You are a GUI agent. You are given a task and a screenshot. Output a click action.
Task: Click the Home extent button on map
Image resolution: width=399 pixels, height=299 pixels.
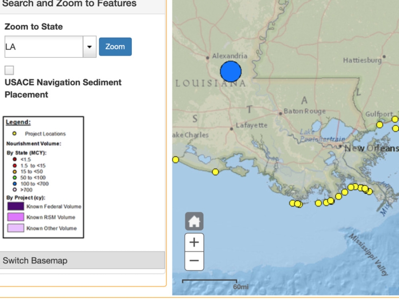(x=194, y=221)
